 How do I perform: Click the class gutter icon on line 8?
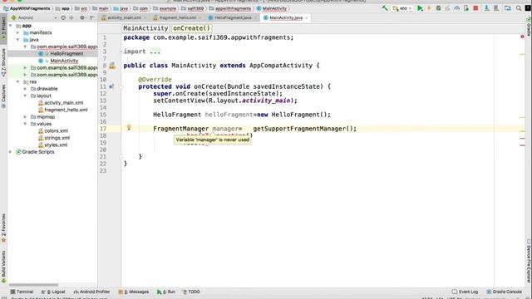[x=112, y=66]
